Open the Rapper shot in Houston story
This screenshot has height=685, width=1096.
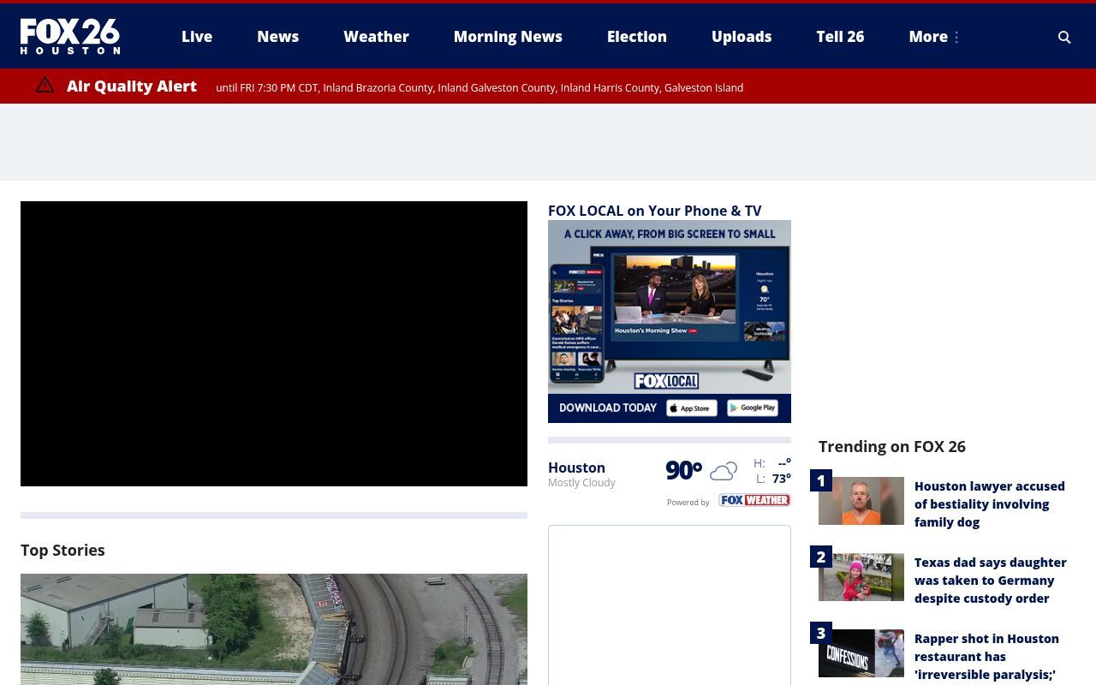[x=986, y=656]
